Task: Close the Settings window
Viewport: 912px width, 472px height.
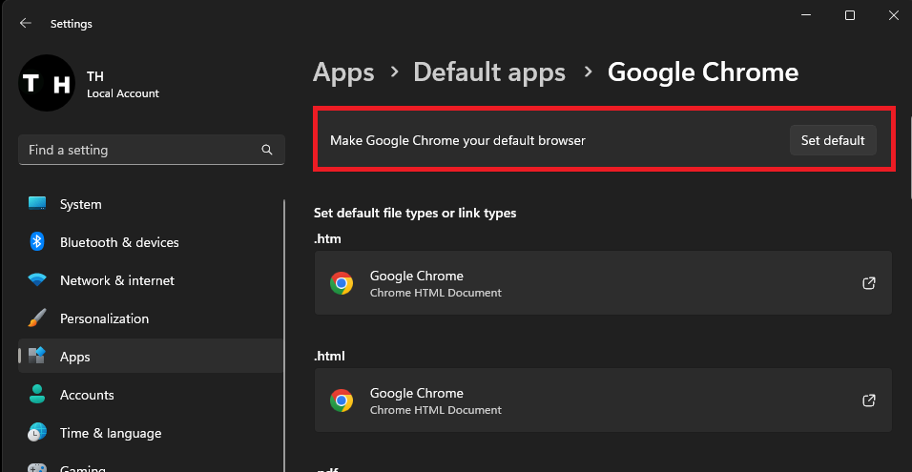Action: 894,15
